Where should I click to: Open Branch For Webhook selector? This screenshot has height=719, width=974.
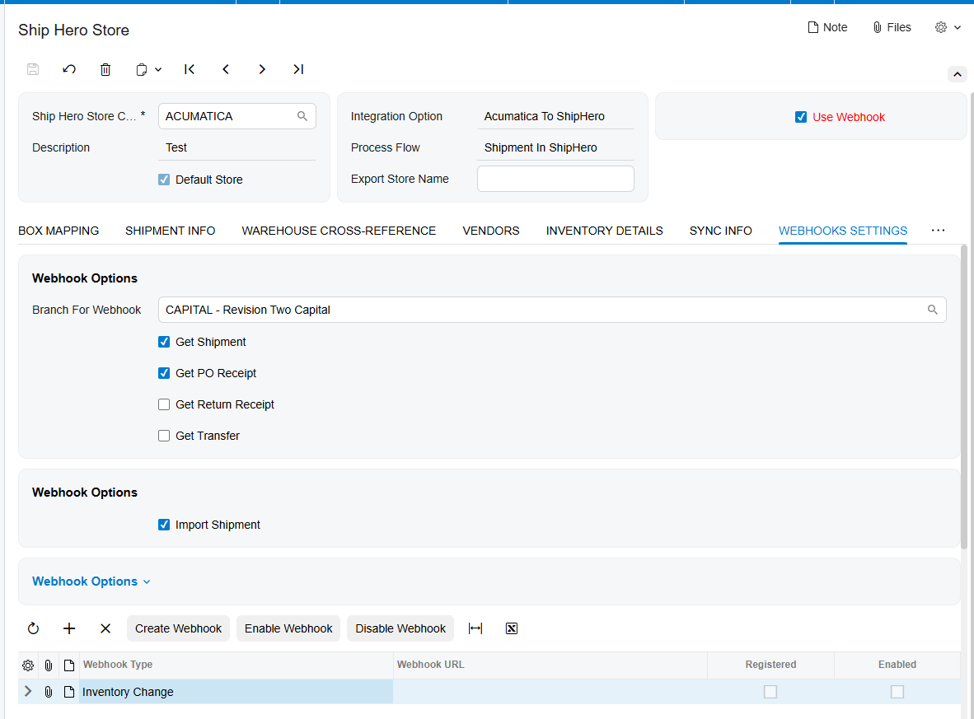coord(552,310)
